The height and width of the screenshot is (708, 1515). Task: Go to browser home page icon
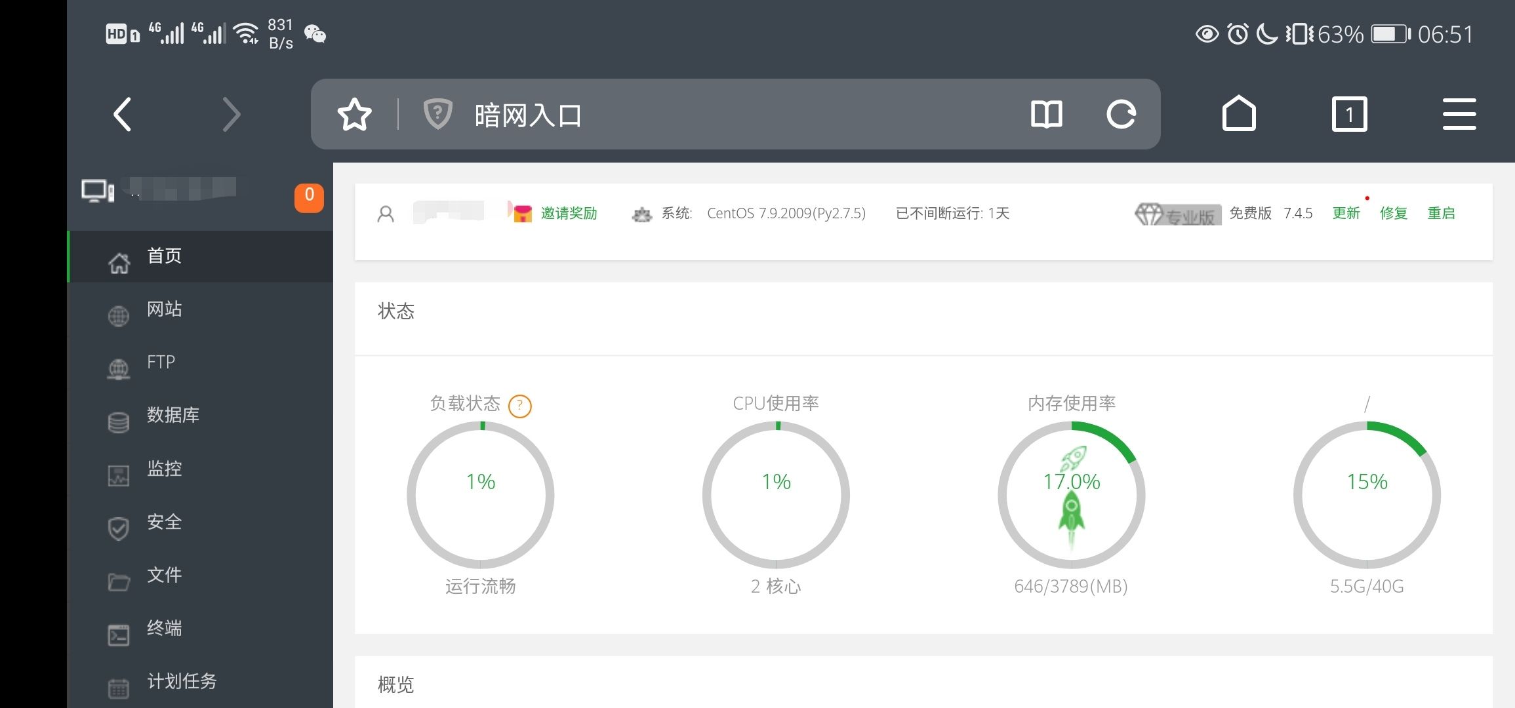pyautogui.click(x=1238, y=115)
